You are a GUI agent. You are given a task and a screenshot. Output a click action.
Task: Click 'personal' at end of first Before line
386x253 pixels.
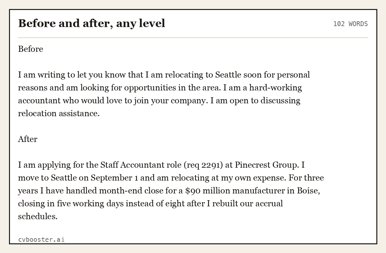pyautogui.click(x=293, y=75)
